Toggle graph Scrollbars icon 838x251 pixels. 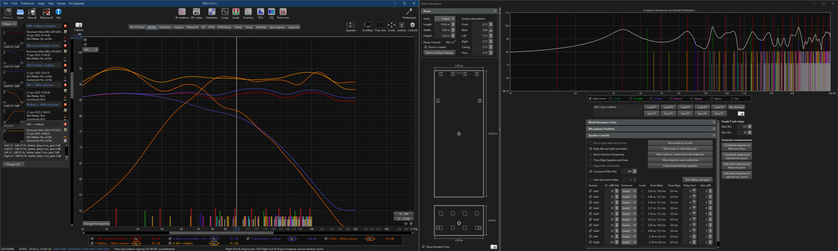coord(367,25)
